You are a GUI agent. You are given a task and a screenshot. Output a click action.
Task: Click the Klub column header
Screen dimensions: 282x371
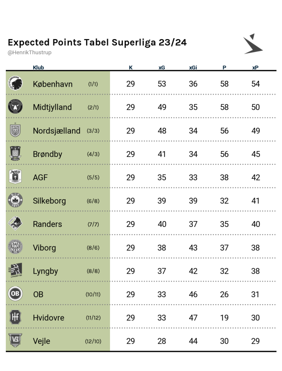(x=38, y=68)
